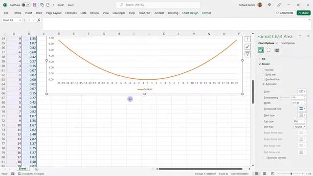
Task: Click the Save icon in title bar
Action: click(35, 5)
